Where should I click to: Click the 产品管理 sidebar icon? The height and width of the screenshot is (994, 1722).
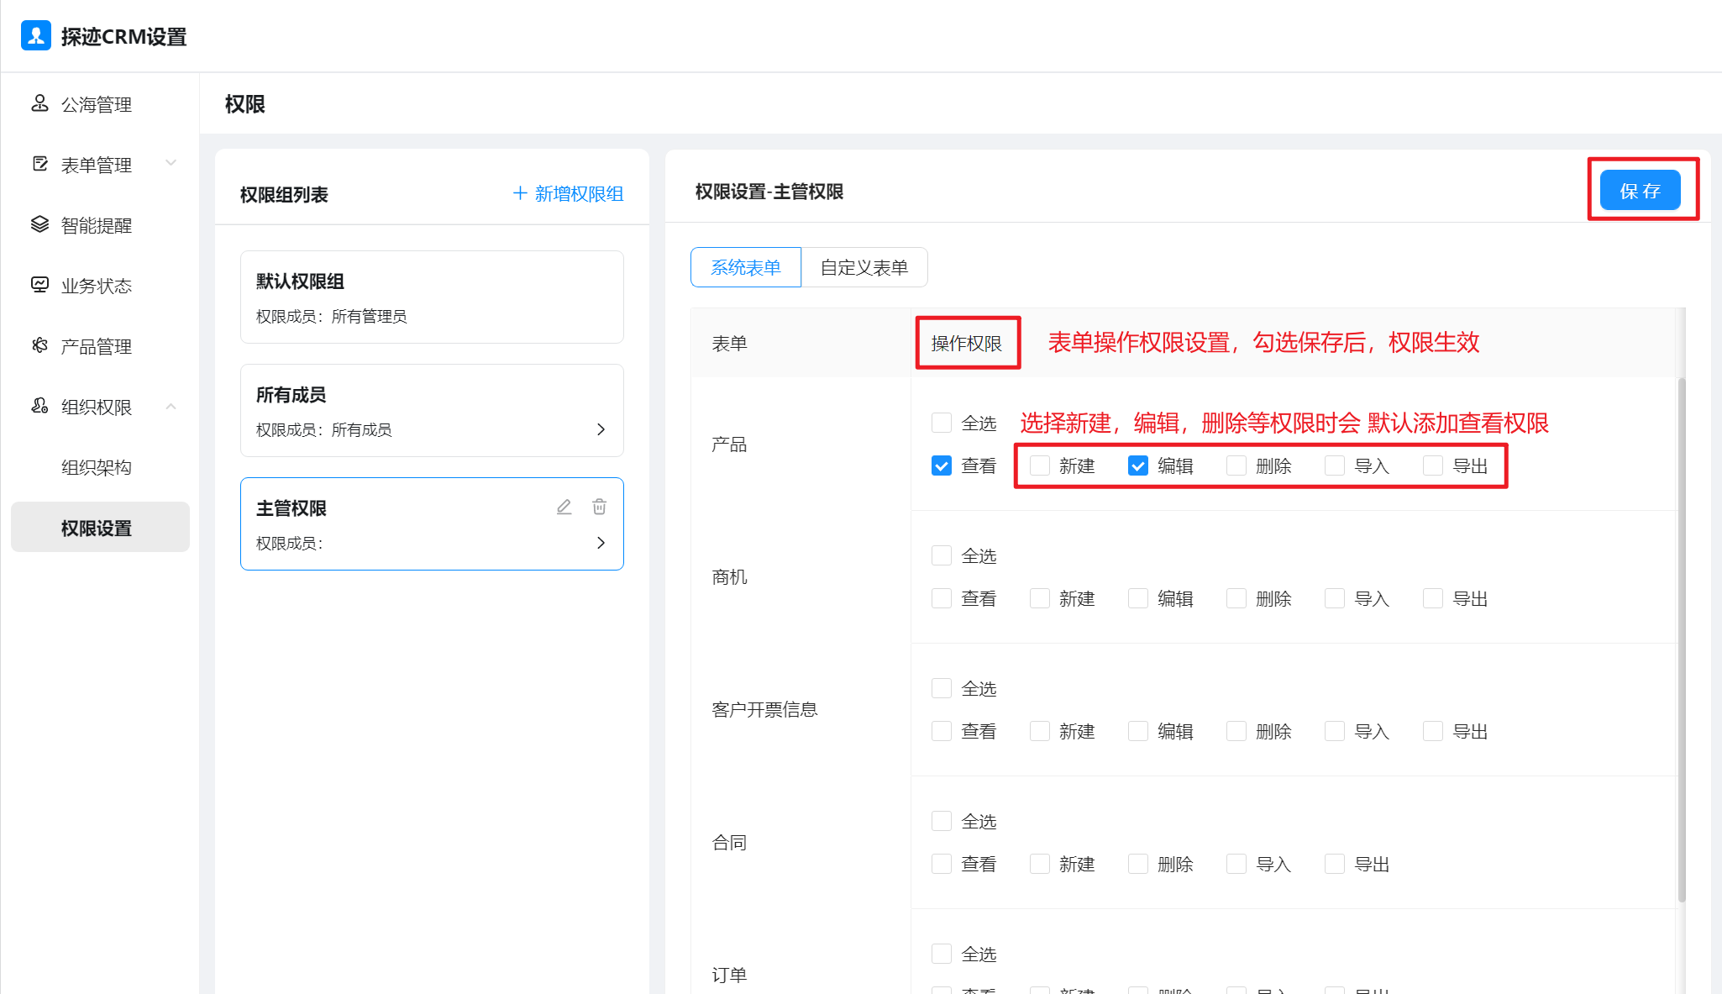click(x=39, y=345)
